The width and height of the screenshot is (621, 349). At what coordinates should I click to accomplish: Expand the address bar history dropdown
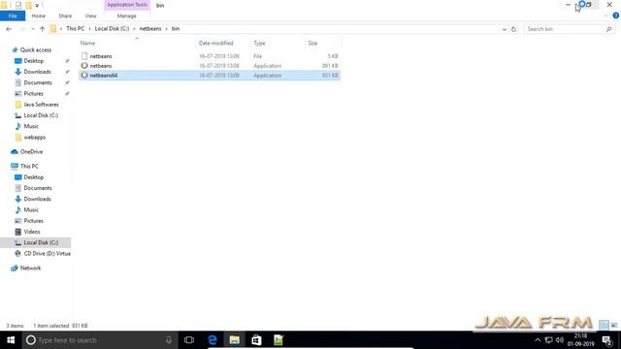[505, 29]
